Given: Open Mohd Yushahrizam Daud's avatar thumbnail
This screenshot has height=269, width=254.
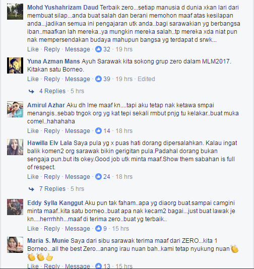Looking at the screenshot, I should [x=15, y=12].
